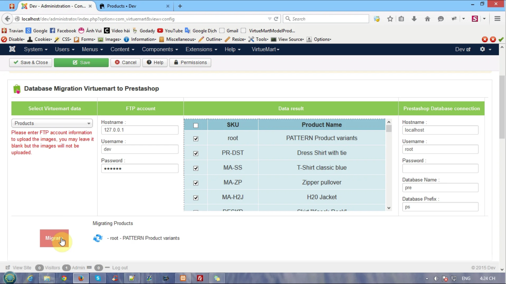The height and width of the screenshot is (284, 506).
Task: Open Skype from the taskbar
Action: pos(98,278)
